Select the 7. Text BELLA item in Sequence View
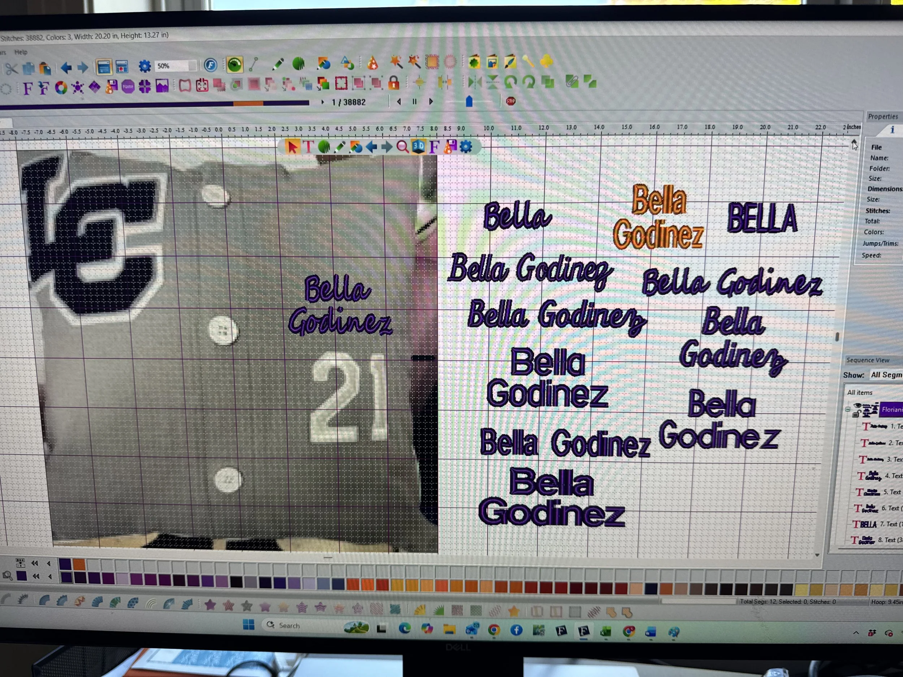903x677 pixels. coord(878,524)
